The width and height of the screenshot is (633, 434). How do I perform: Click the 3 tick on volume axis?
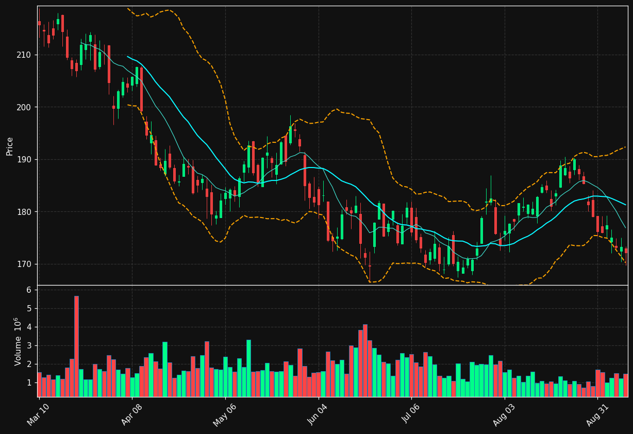(x=29, y=346)
